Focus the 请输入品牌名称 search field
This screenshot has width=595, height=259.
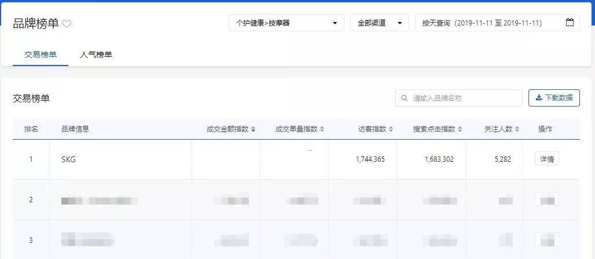(459, 98)
